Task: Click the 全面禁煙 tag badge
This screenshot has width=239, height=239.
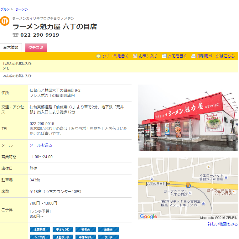Action: (40, 230)
